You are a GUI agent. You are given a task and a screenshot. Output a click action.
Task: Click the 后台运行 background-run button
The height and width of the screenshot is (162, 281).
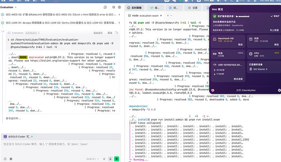(x=98, y=33)
